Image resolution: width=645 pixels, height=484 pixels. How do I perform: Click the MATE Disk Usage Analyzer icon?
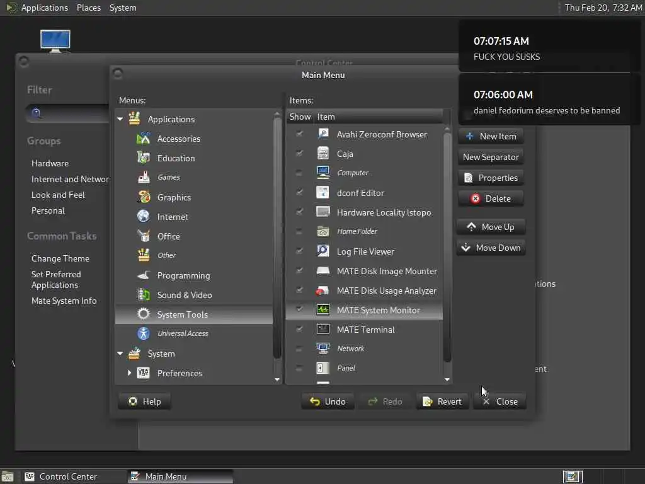(323, 291)
